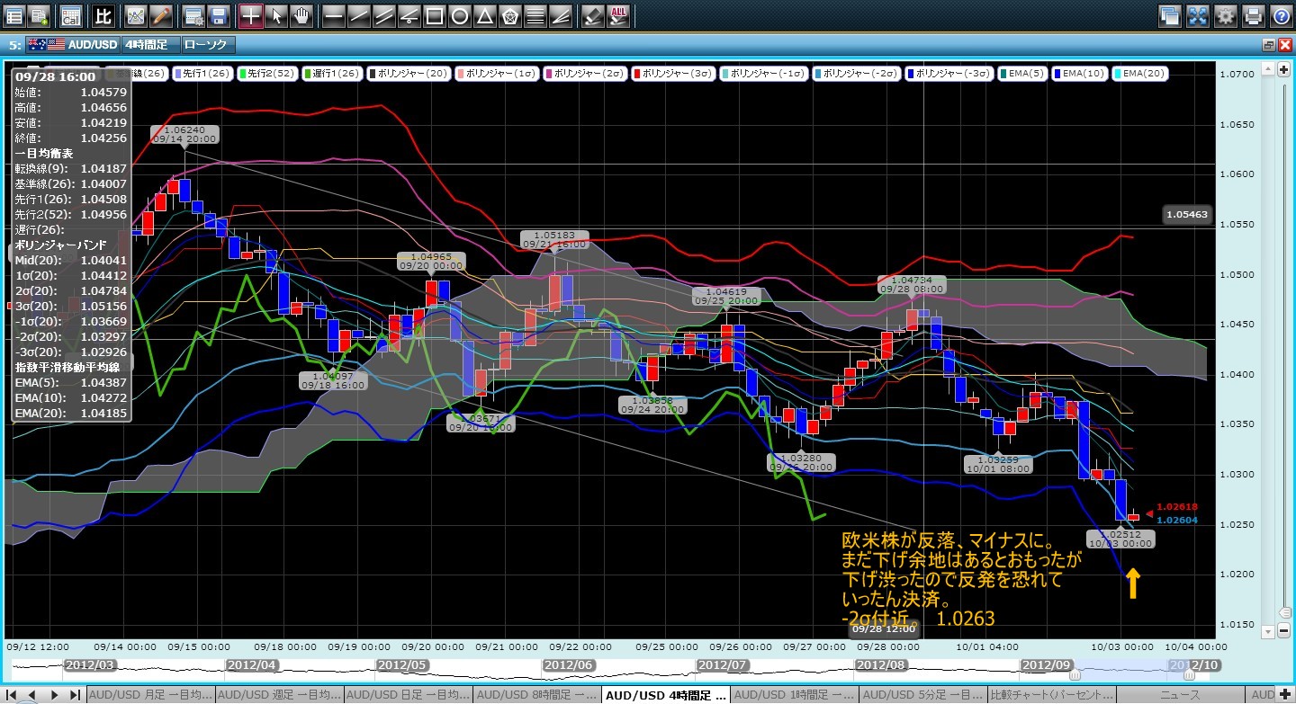The image size is (1296, 704).
Task: Switch to the AUD/USD 日足 tab
Action: [408, 695]
